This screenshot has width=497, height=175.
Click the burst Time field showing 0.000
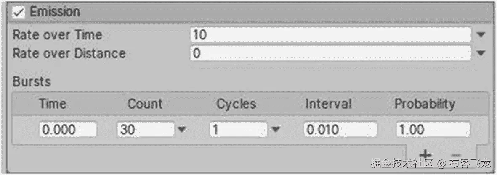click(x=68, y=130)
